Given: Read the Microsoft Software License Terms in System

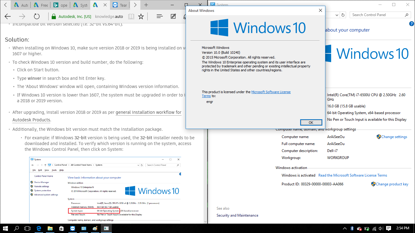Looking at the screenshot, I should pyautogui.click(x=353, y=175).
